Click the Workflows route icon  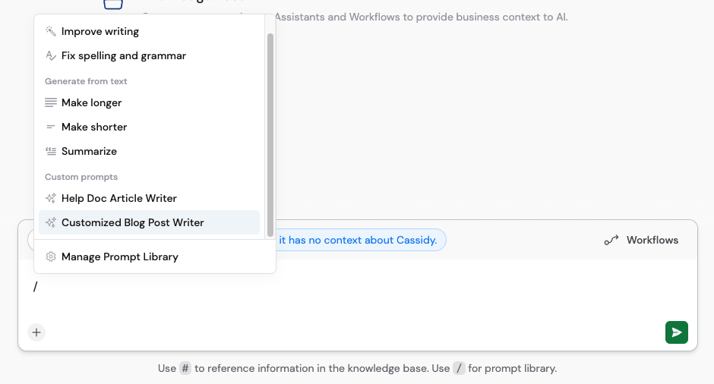pos(611,240)
